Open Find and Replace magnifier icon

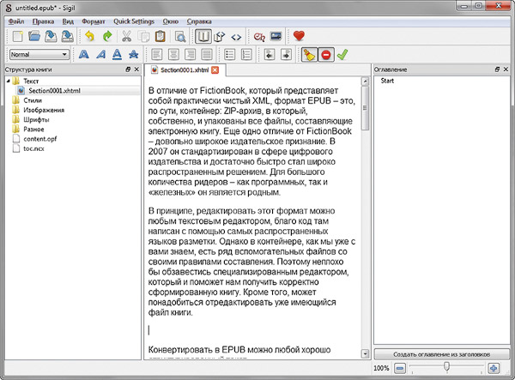coord(180,36)
